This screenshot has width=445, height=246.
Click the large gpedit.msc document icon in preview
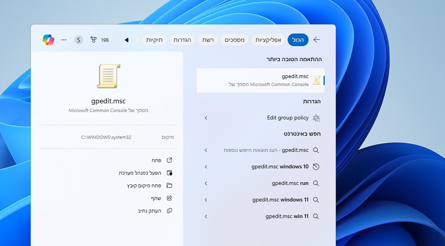pyautogui.click(x=108, y=76)
